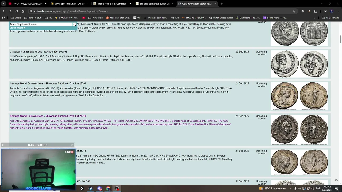Open Chrome from the taskbar

pos(108,189)
